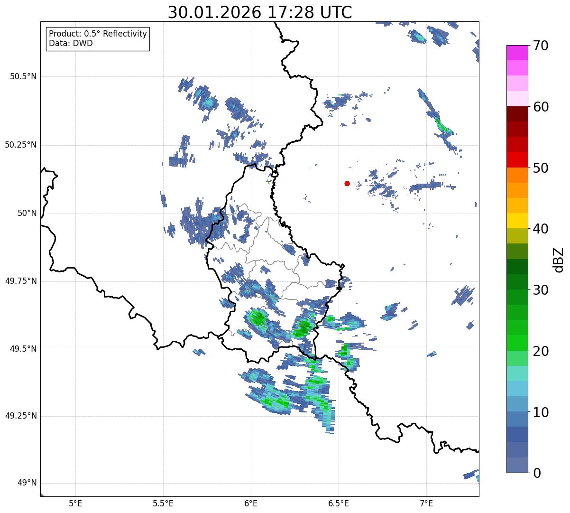Screen dimensions: 570x513
Task: Click the longitude label "5°E"
Action: tap(75, 504)
